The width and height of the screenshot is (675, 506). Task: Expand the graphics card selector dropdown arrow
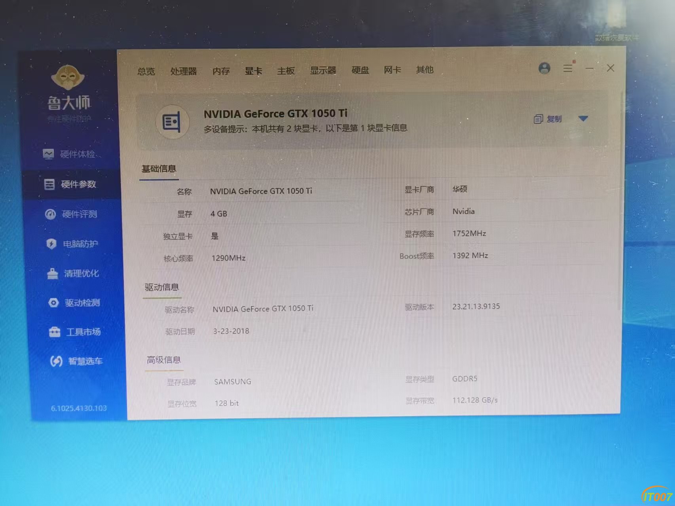pos(583,118)
